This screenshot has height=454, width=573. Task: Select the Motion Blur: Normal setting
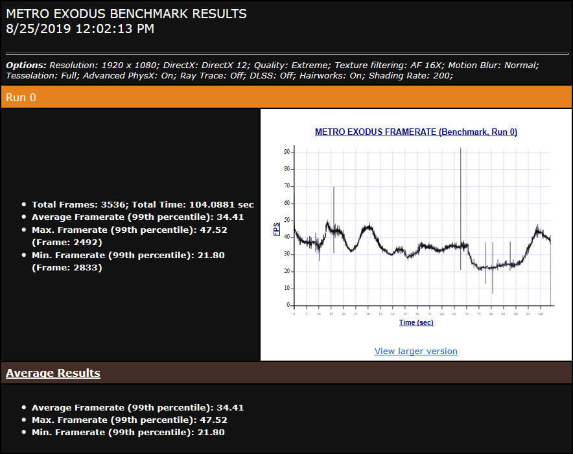click(x=493, y=66)
